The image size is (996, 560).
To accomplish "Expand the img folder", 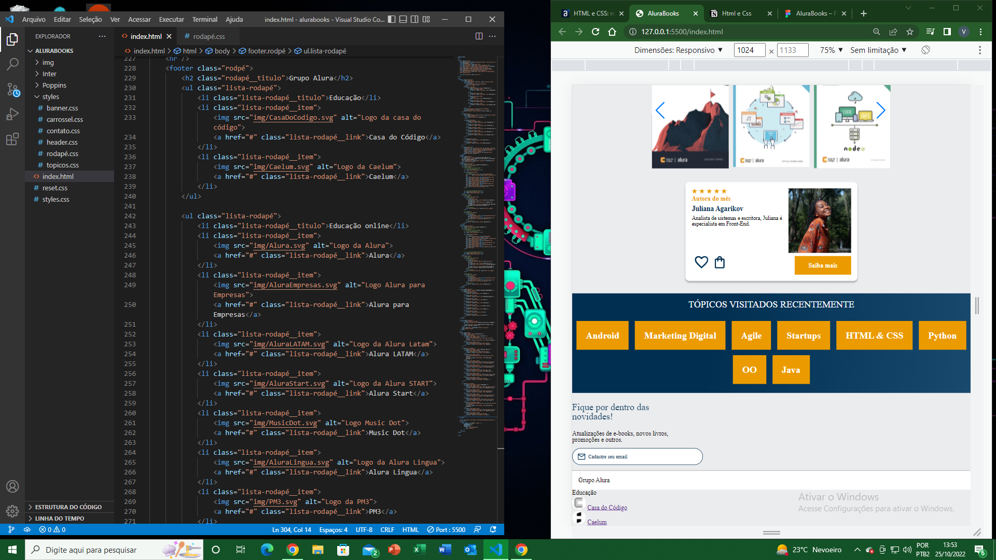I will (70, 62).
